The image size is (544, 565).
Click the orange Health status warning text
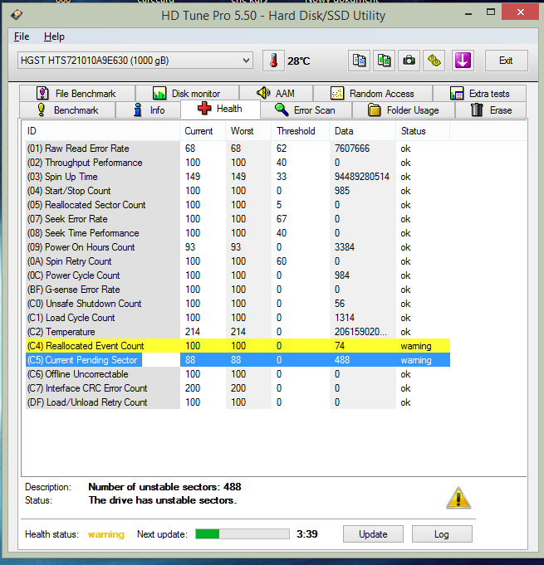click(106, 534)
